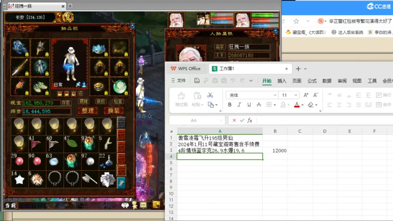
Task: Open the cell borders icon
Action: pyautogui.click(x=269, y=105)
